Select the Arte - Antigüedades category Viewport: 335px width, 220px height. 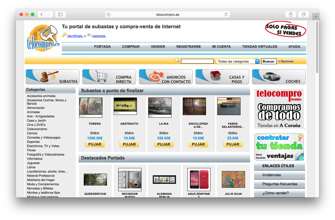(x=40, y=116)
